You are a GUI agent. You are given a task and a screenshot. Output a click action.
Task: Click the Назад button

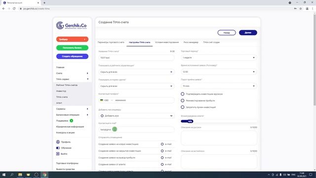coord(227,33)
